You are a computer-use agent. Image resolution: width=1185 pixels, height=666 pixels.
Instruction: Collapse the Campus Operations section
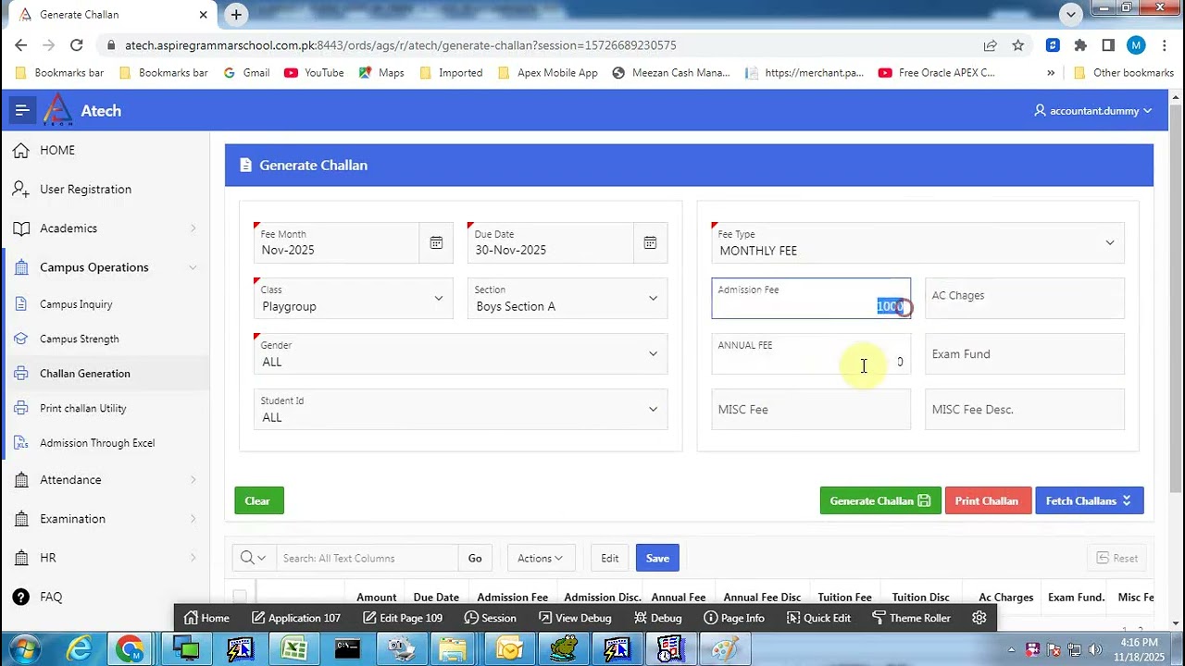coord(193,267)
